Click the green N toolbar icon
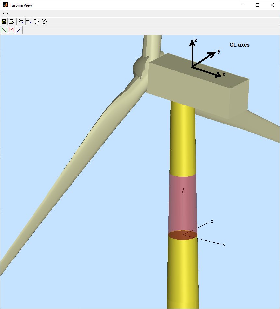This screenshot has height=309, width=280. [4, 30]
